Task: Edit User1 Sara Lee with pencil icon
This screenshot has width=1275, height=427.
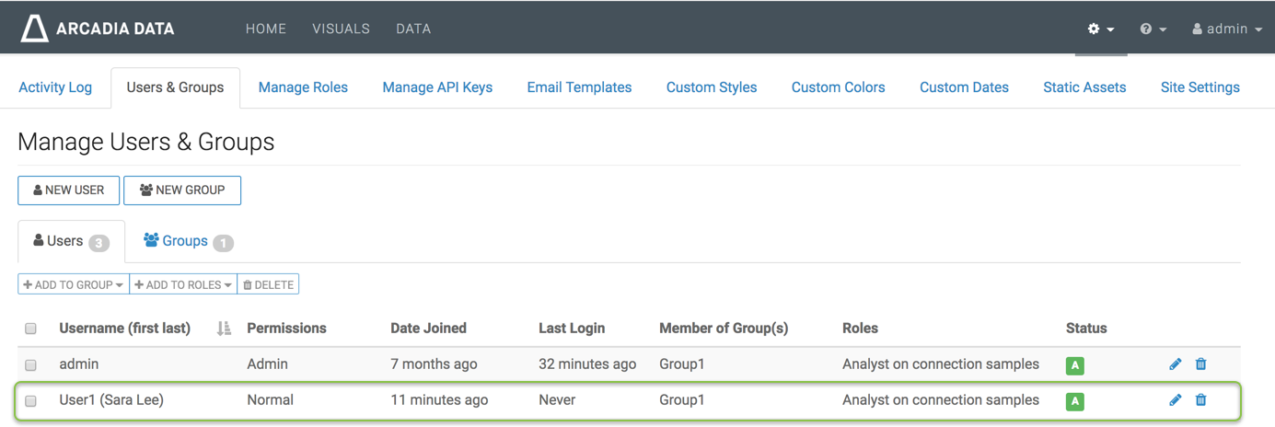Action: (1176, 400)
